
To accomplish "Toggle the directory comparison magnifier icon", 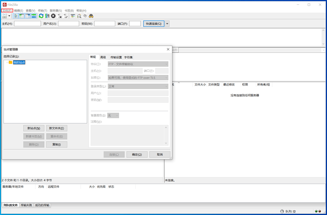I will pos(79,16).
